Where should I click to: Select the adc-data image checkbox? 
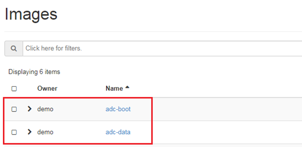[14, 132]
